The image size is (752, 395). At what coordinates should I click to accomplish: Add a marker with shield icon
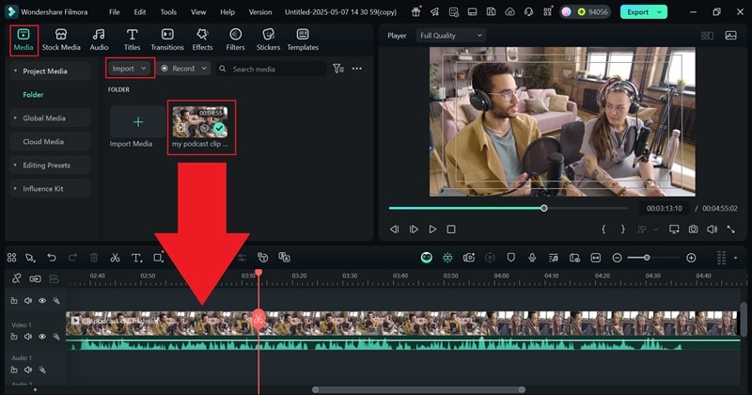(510, 258)
